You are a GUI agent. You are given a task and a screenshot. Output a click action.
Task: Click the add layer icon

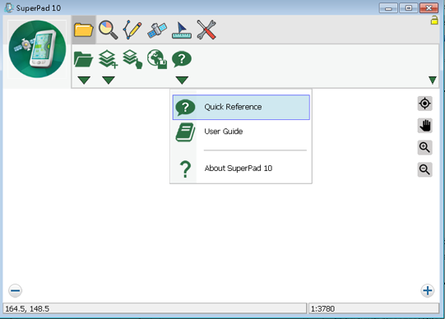point(108,59)
